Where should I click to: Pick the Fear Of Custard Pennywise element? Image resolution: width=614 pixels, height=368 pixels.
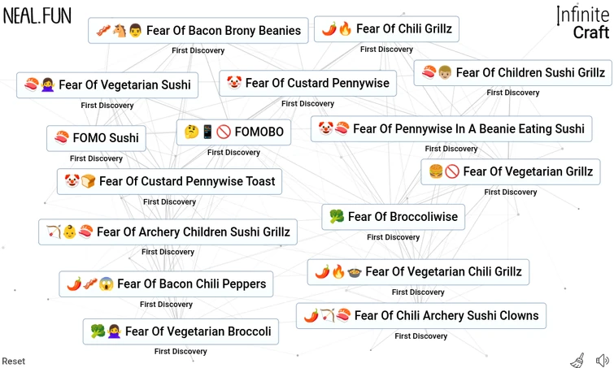[307, 83]
